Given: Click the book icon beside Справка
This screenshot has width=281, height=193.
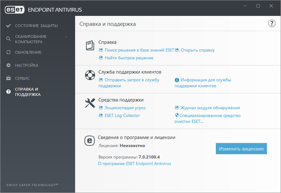Looking at the screenshot, I should [90, 46].
